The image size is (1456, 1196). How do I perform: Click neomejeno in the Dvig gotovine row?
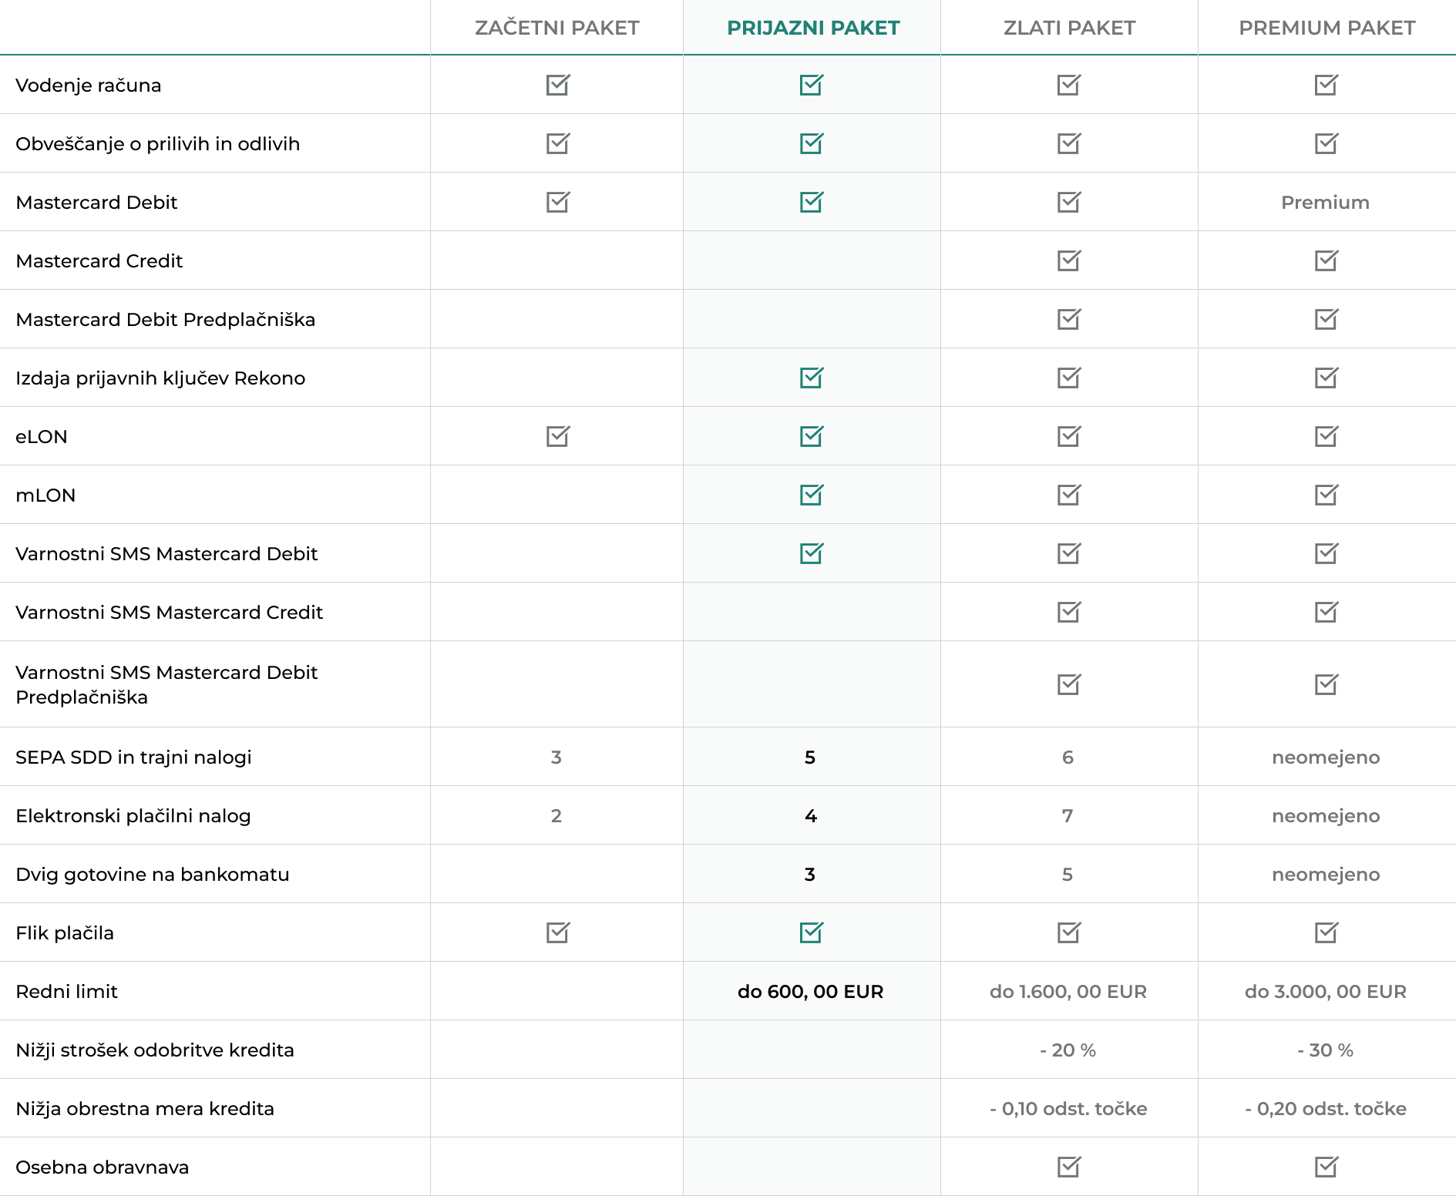(x=1325, y=875)
